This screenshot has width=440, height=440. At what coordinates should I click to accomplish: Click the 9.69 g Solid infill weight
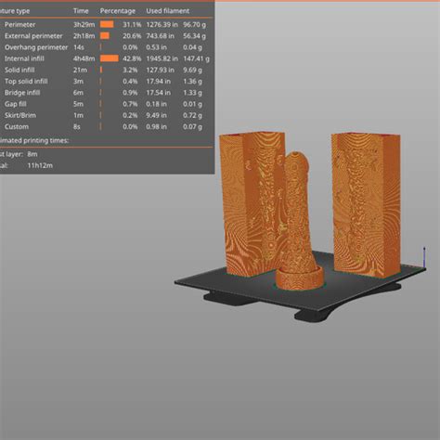[x=192, y=70]
